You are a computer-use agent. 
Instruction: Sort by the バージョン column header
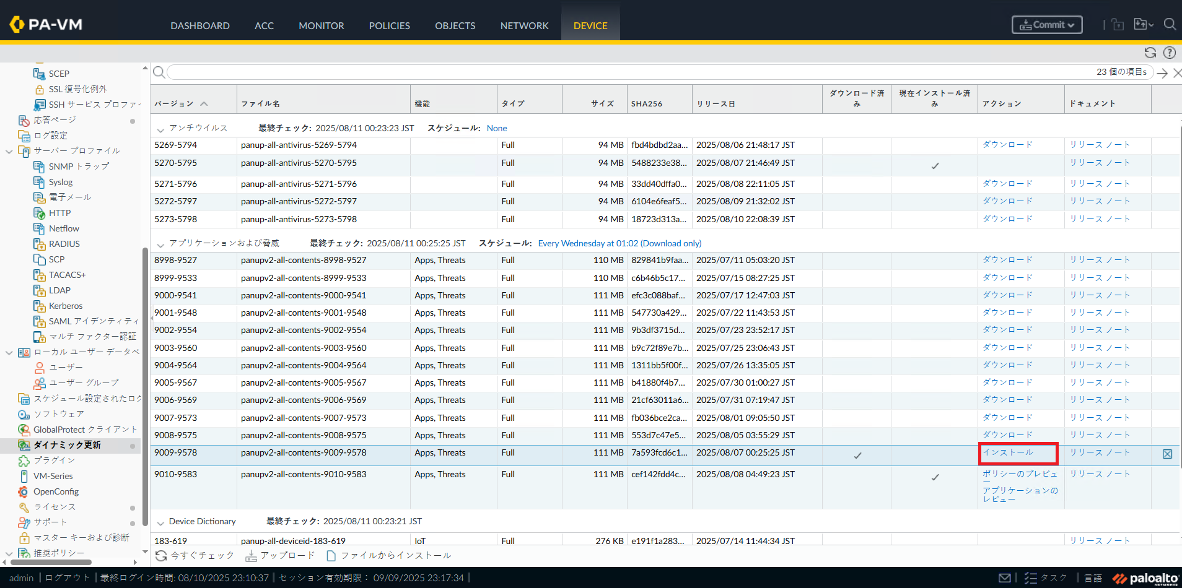(x=174, y=103)
